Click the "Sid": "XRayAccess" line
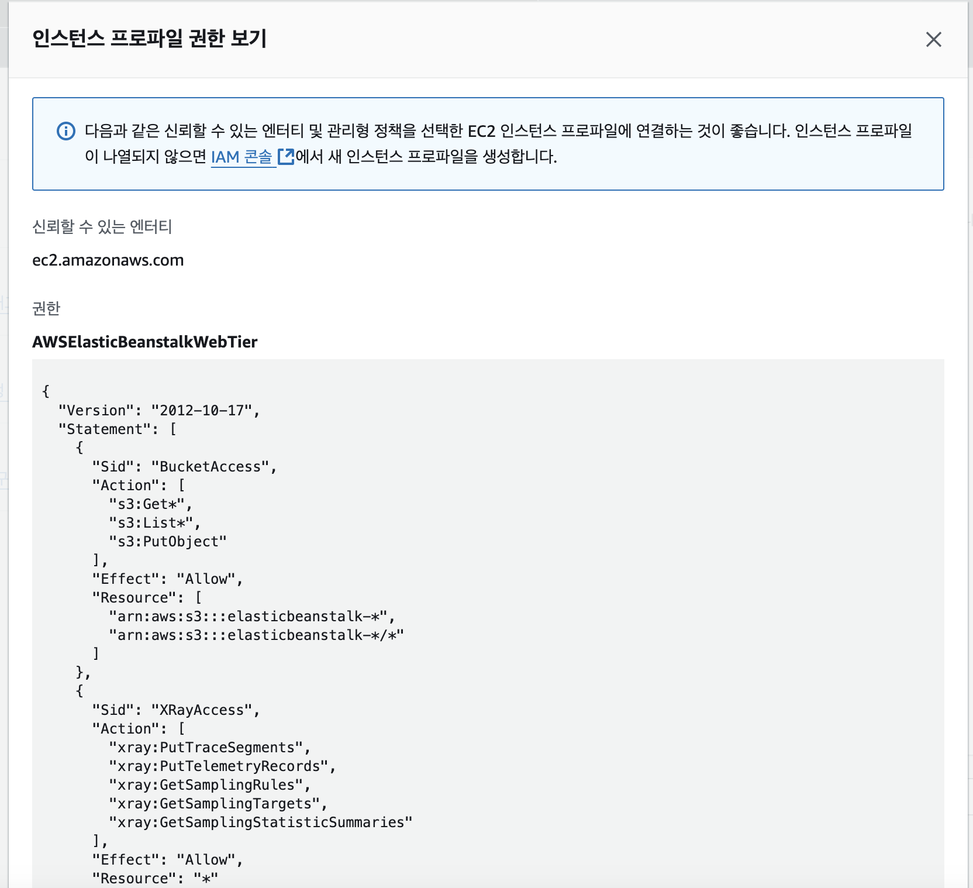973x888 pixels. point(176,710)
